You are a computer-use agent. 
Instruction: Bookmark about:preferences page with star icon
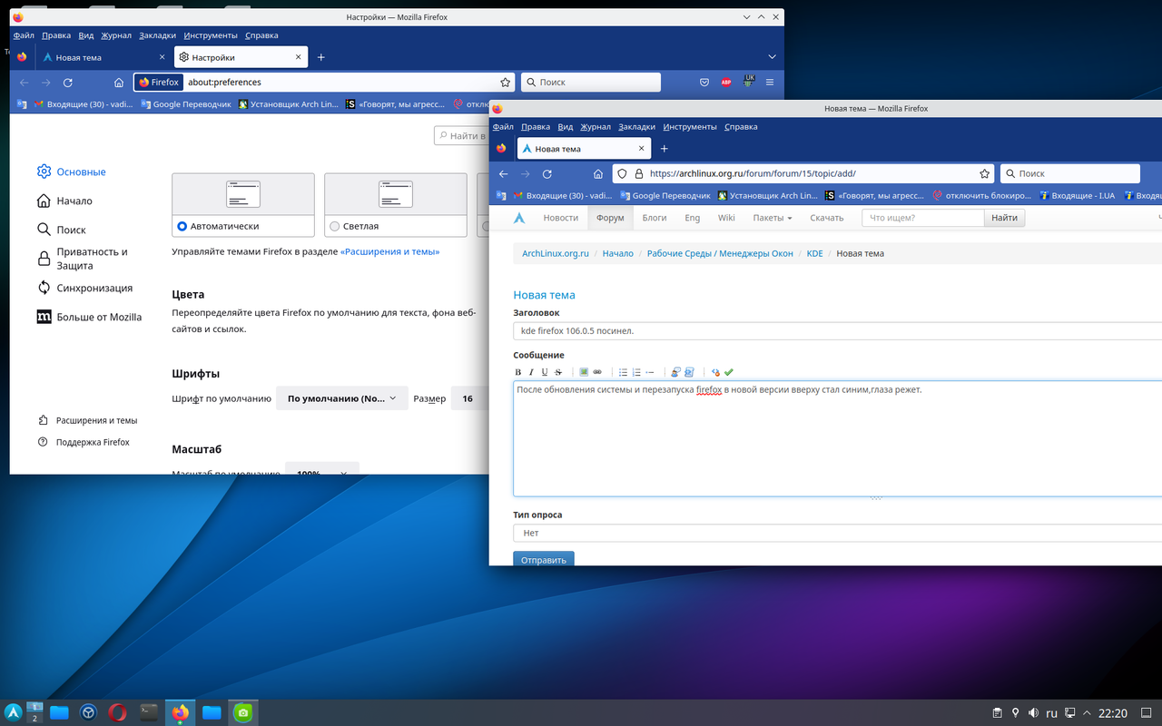pyautogui.click(x=505, y=82)
